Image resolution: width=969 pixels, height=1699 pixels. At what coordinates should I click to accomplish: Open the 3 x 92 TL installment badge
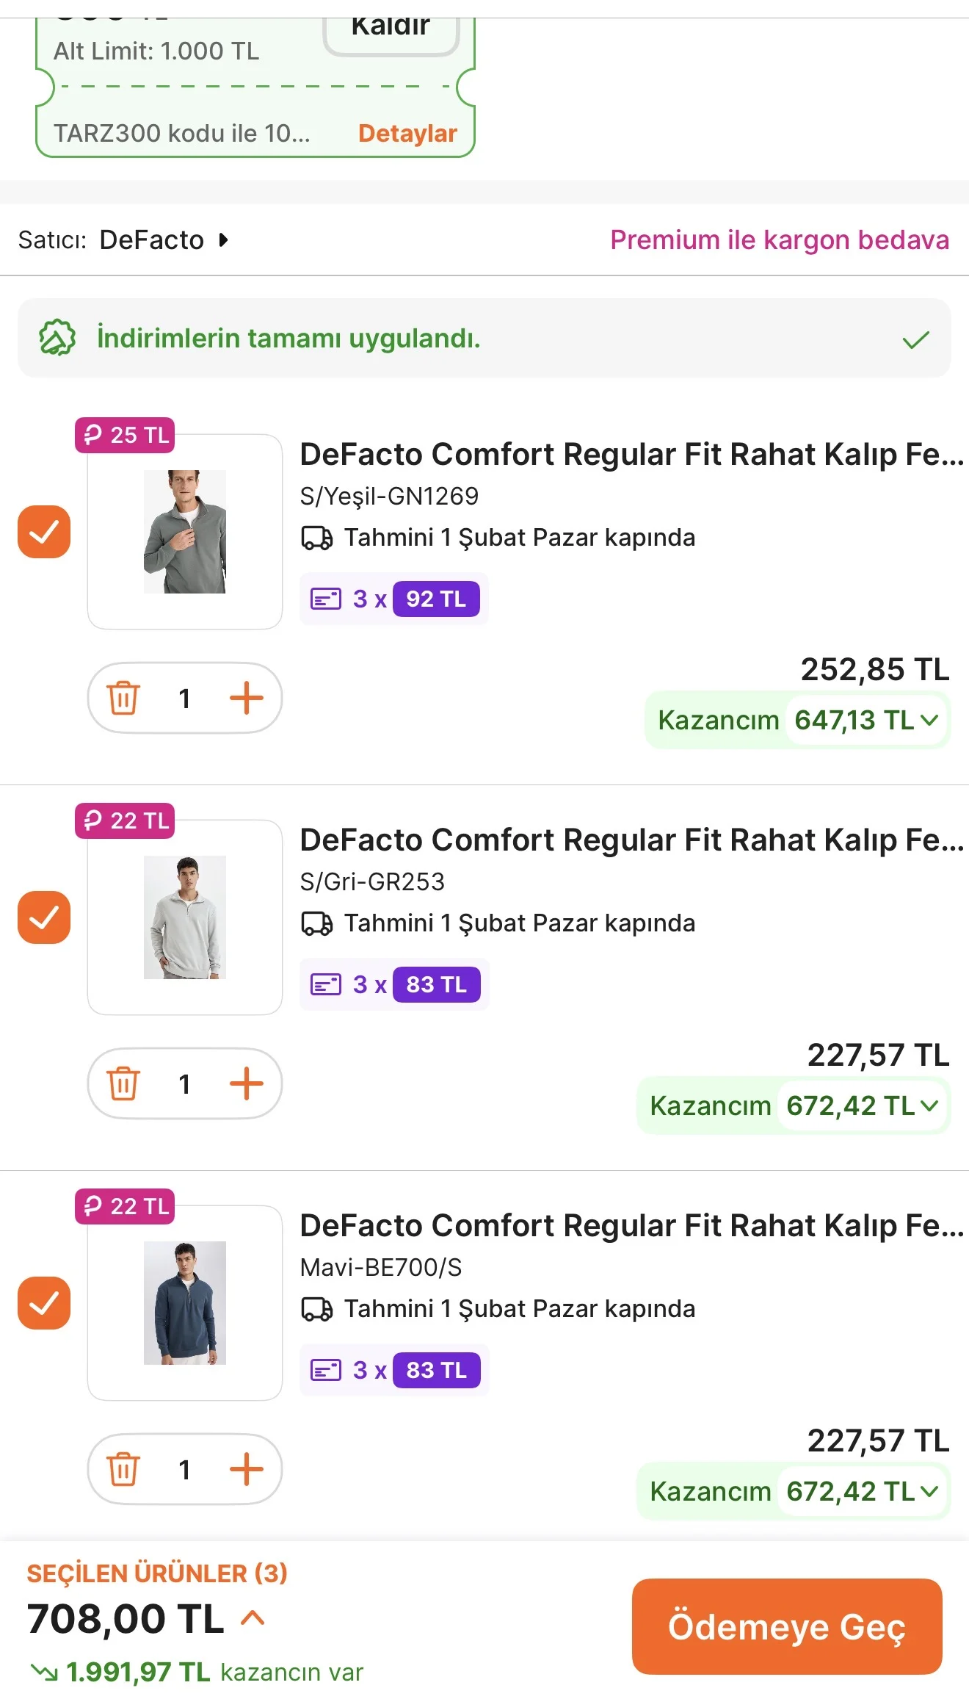click(x=394, y=599)
